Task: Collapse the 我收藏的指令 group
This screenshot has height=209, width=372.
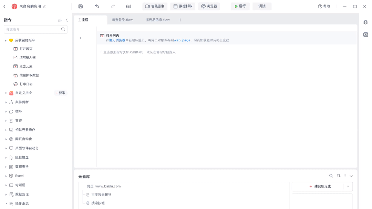Action: coord(6,41)
